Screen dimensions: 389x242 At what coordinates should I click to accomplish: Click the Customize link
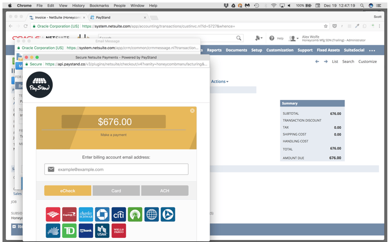coord(367,62)
